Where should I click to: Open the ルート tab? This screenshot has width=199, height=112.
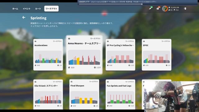click(x=38, y=9)
